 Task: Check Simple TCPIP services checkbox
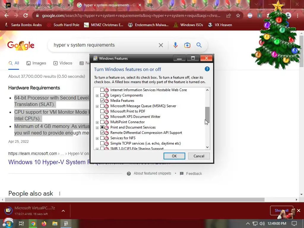102,143
